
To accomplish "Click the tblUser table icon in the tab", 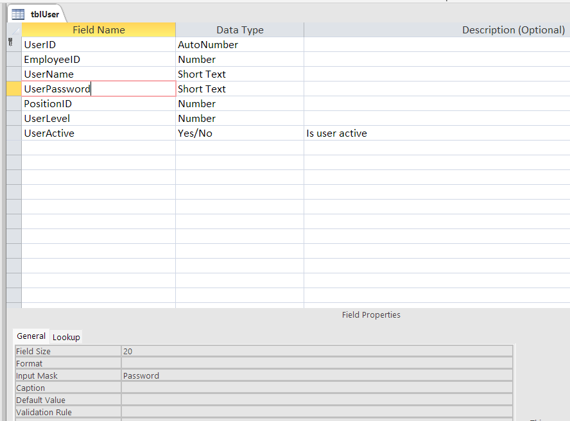I will coord(18,14).
